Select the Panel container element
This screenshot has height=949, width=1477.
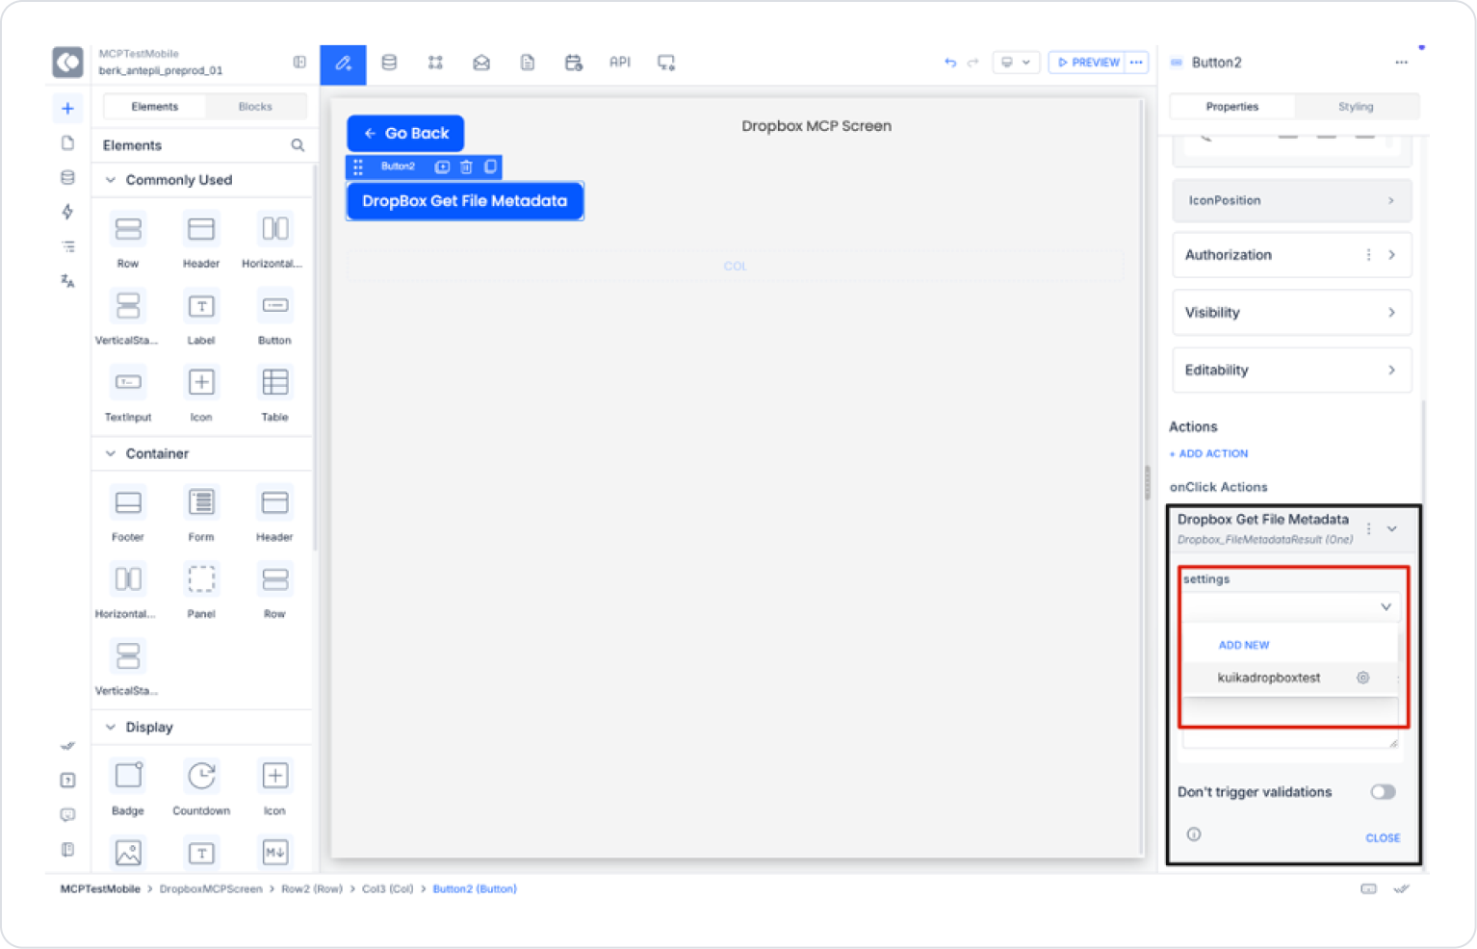coord(201,590)
